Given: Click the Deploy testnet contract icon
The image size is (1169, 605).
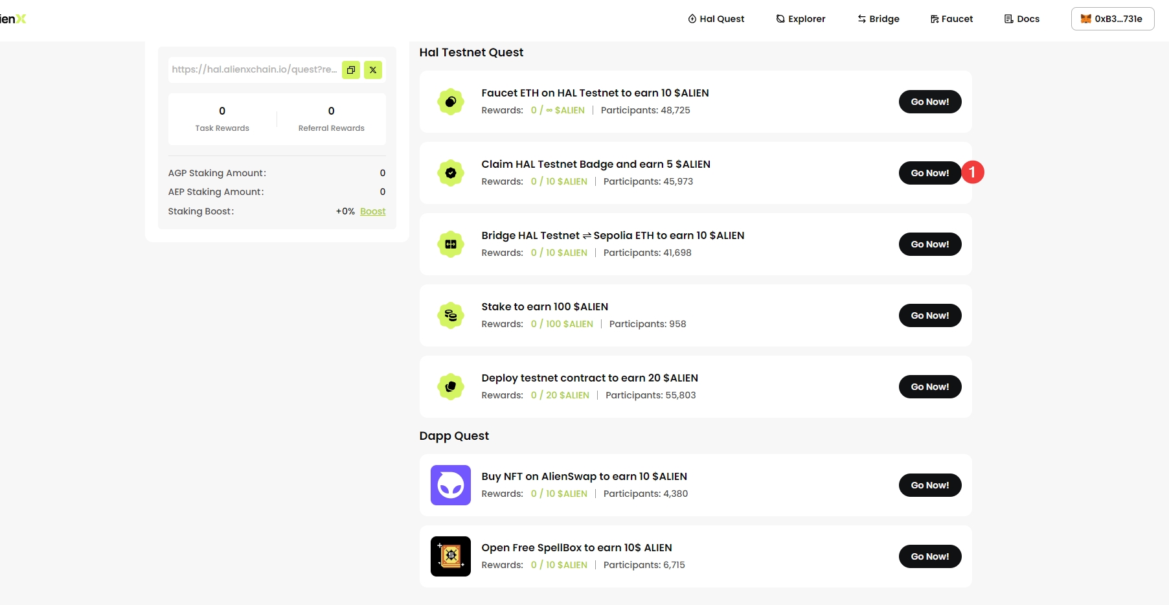Looking at the screenshot, I should (x=451, y=387).
